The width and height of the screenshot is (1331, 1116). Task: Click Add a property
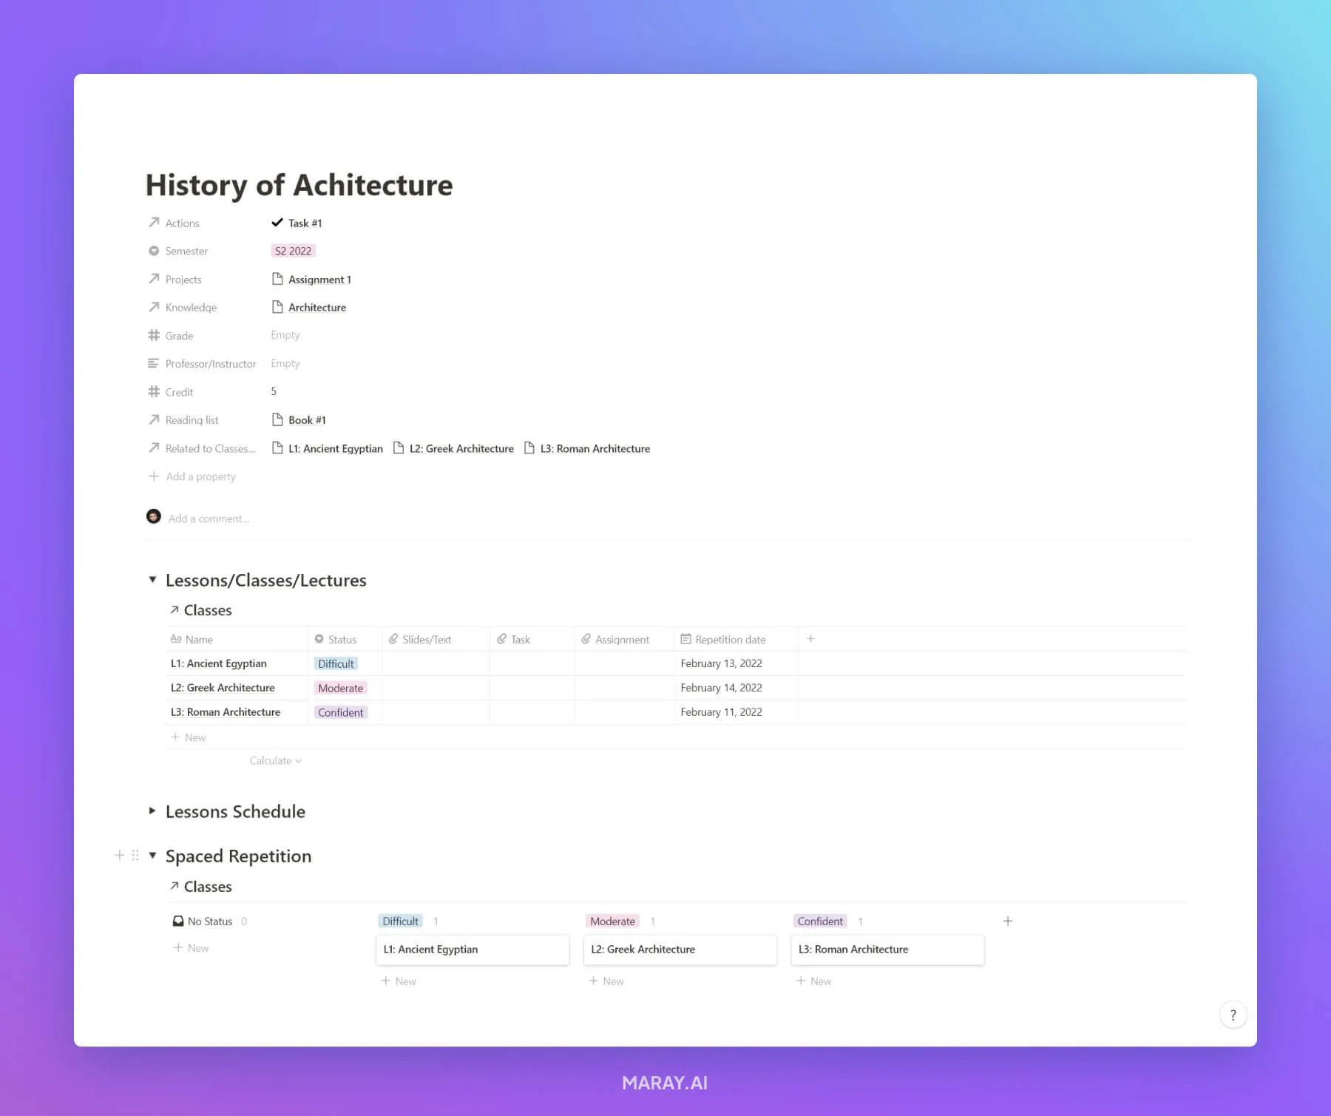200,476
